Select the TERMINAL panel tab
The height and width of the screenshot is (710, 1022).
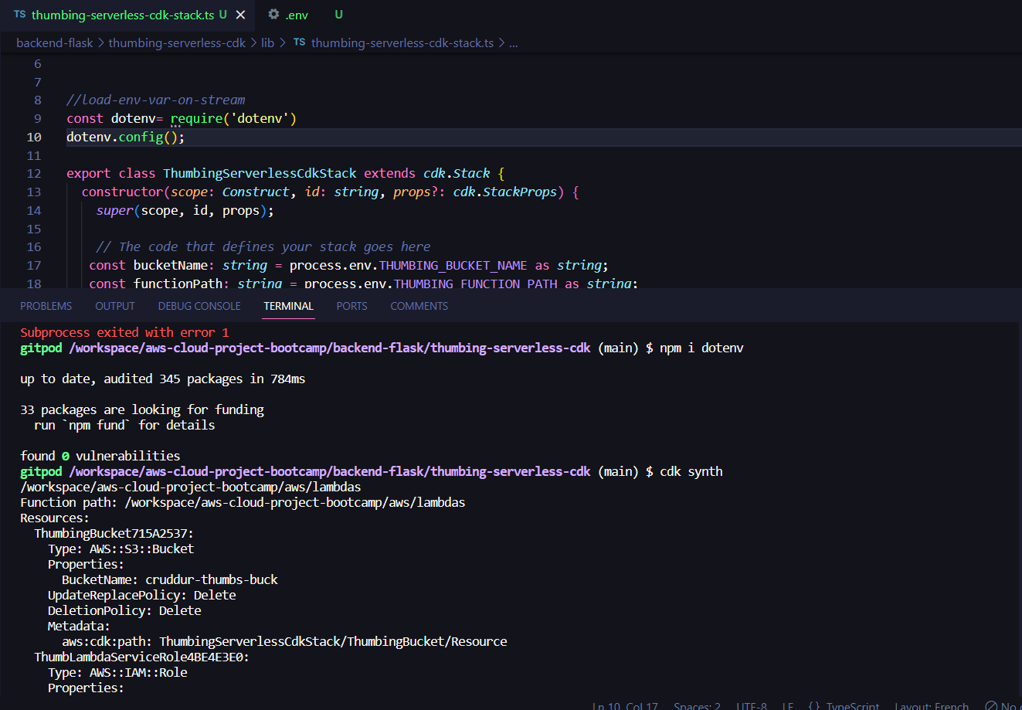click(x=288, y=306)
